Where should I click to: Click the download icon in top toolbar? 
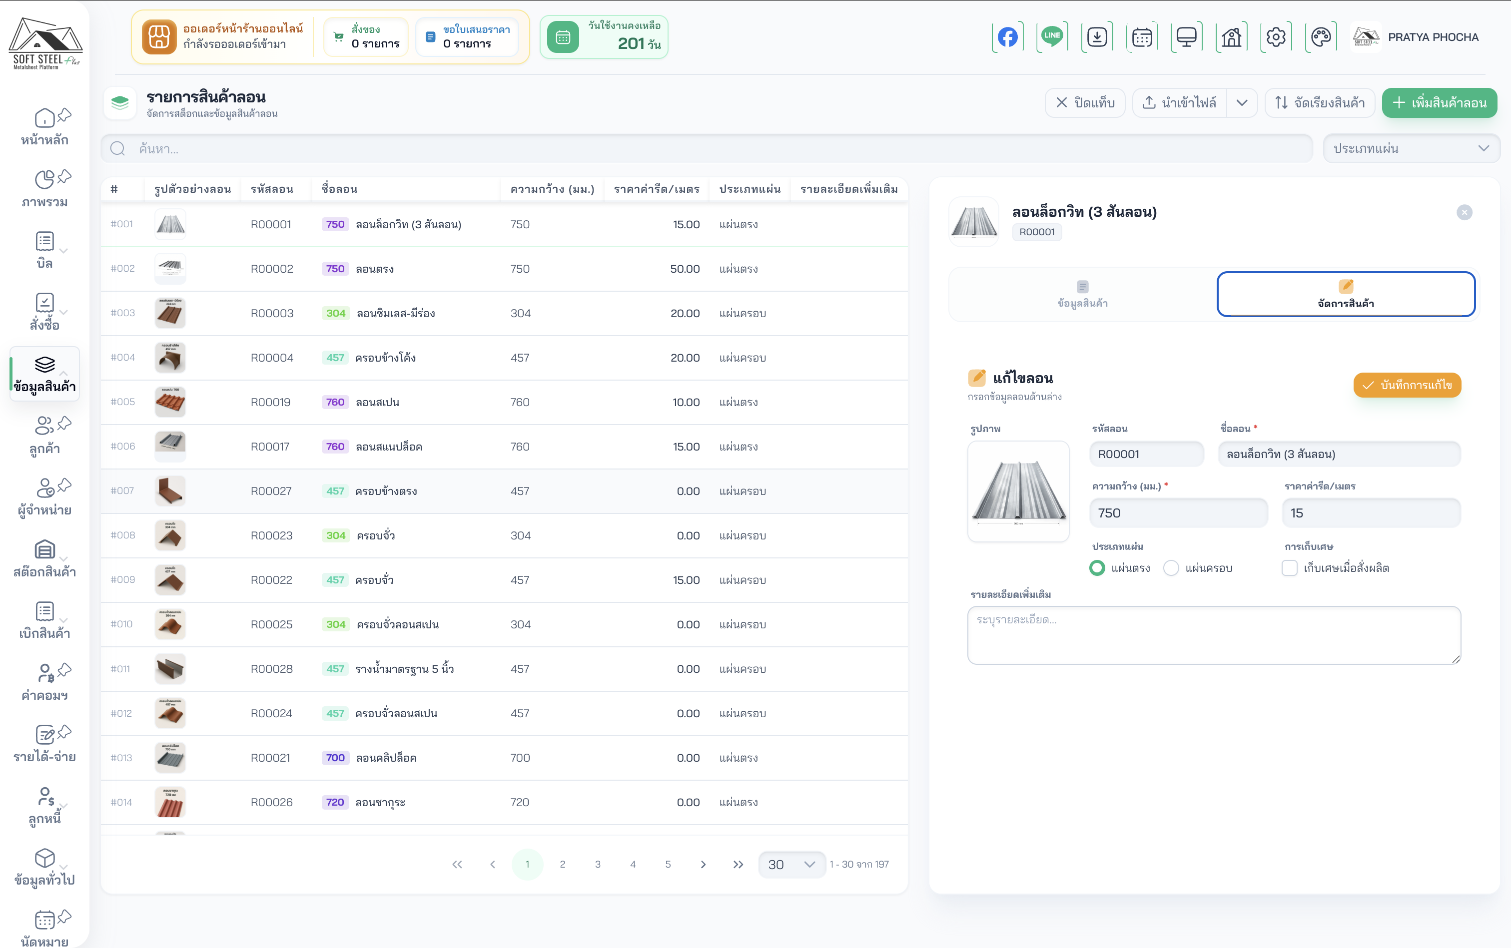1097,37
